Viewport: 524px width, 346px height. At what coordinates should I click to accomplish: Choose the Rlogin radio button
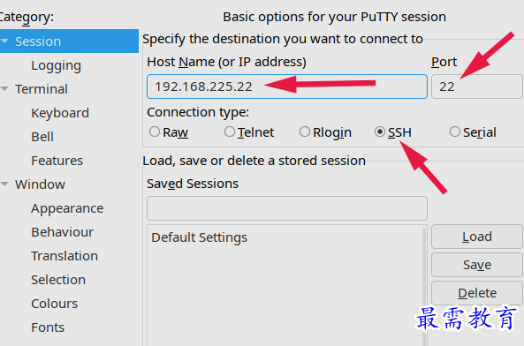point(305,132)
